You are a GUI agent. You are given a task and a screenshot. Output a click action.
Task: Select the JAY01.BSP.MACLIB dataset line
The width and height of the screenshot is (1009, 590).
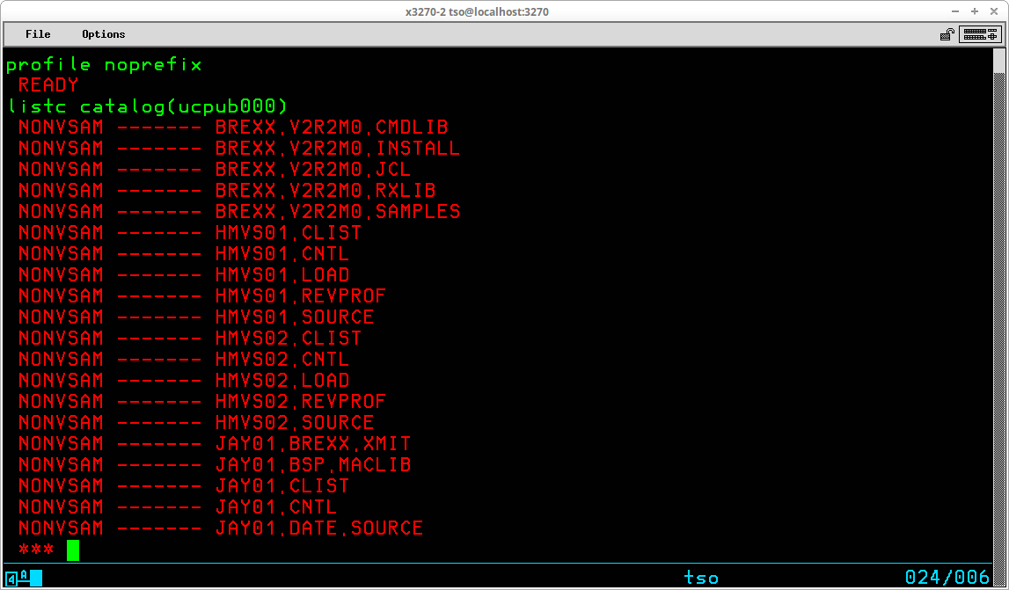[215, 464]
